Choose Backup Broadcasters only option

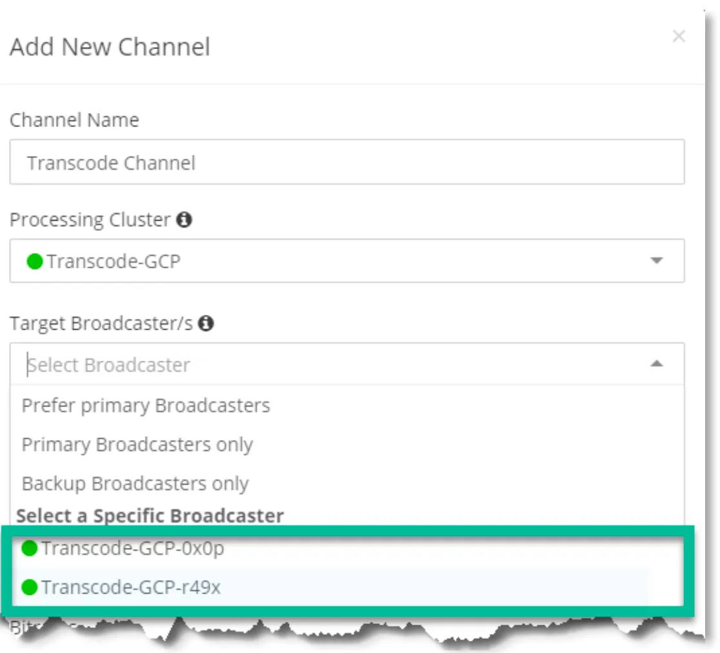point(347,483)
